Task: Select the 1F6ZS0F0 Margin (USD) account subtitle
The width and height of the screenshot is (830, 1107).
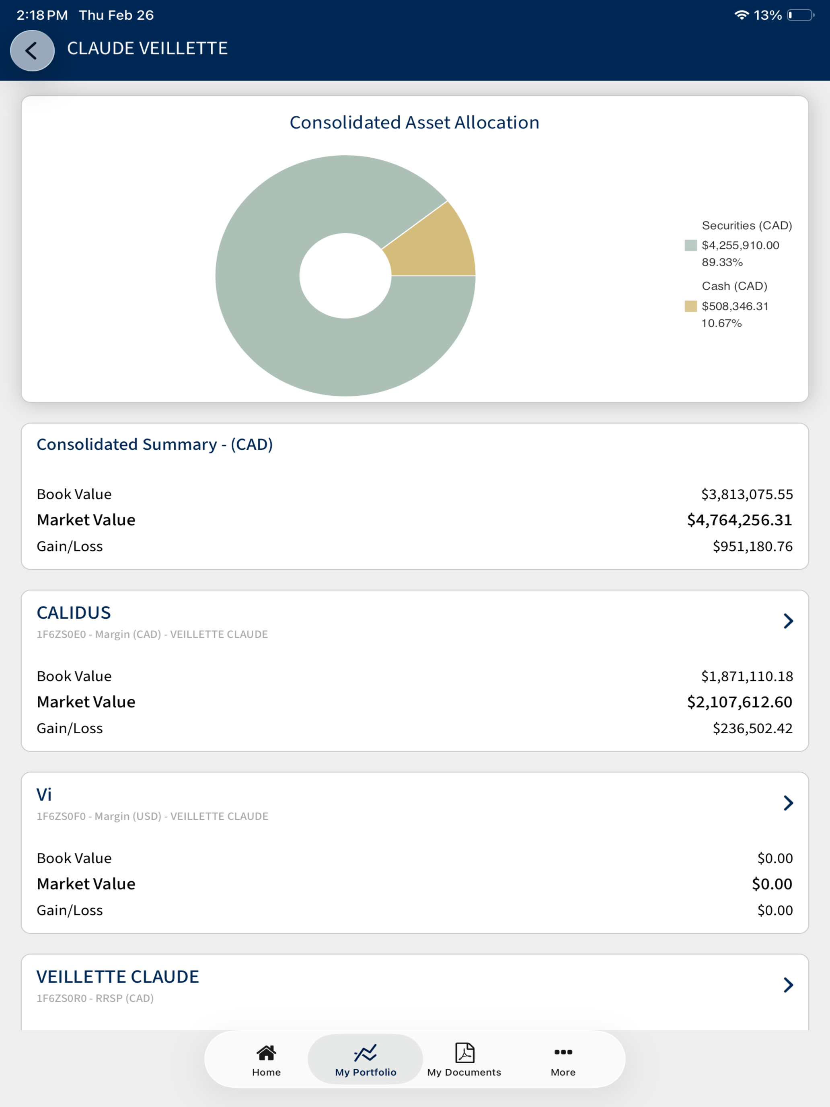Action: (x=152, y=817)
